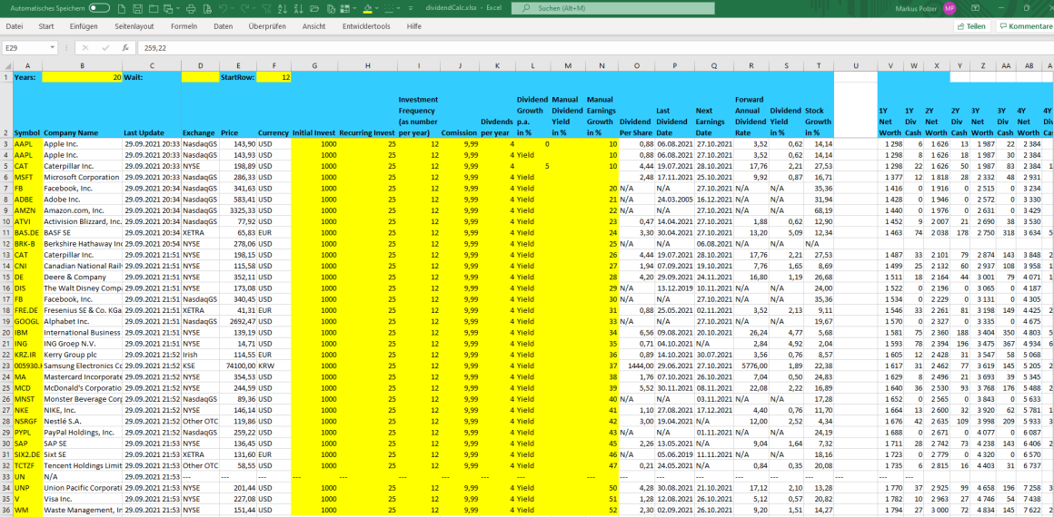
Task: Select the Years value cell showing 20
Action: (x=82, y=77)
